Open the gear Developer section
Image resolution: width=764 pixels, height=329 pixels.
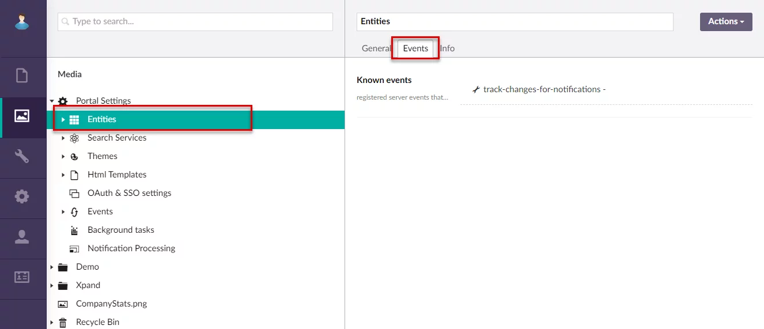[22, 196]
